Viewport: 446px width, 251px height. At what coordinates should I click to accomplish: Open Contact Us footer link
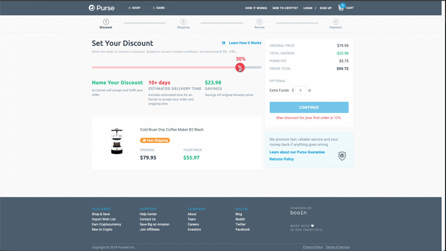pos(148,219)
